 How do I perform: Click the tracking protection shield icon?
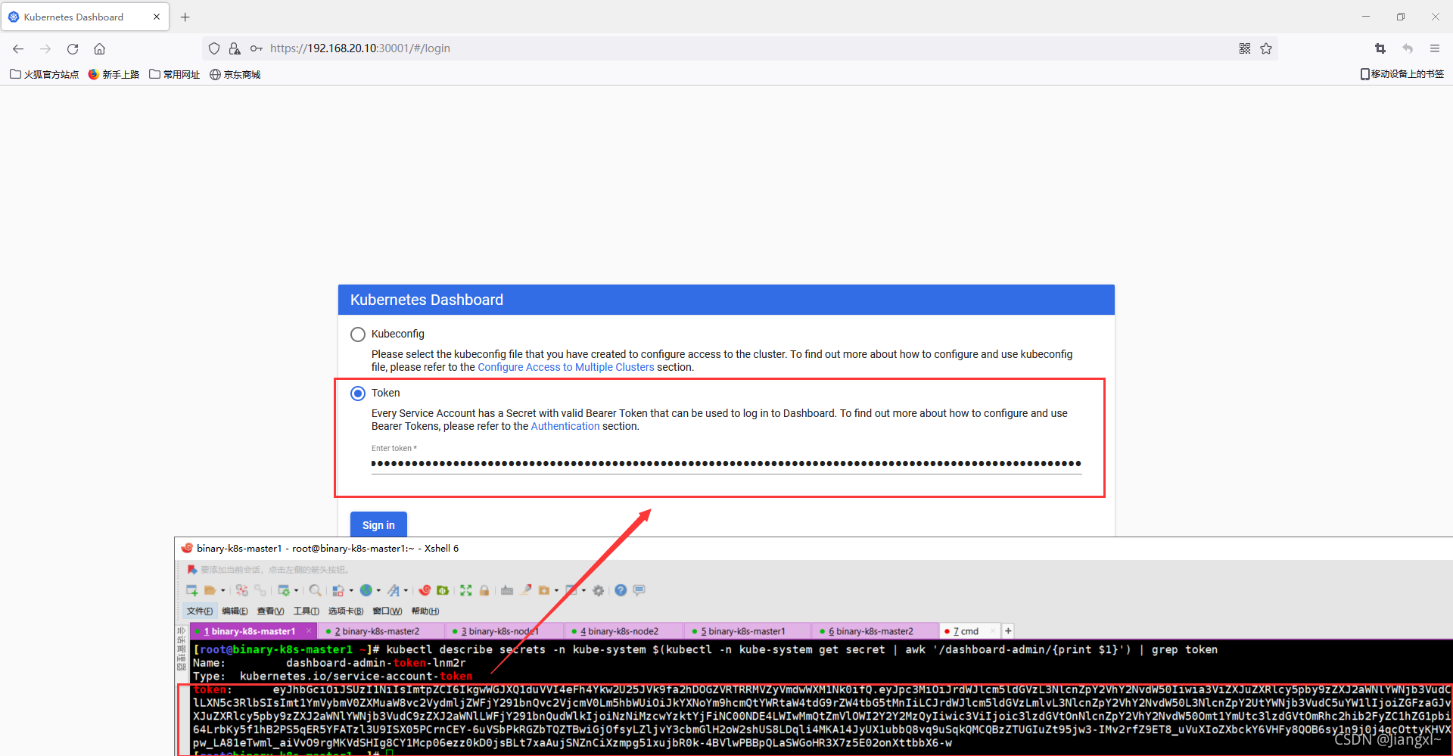[x=214, y=48]
